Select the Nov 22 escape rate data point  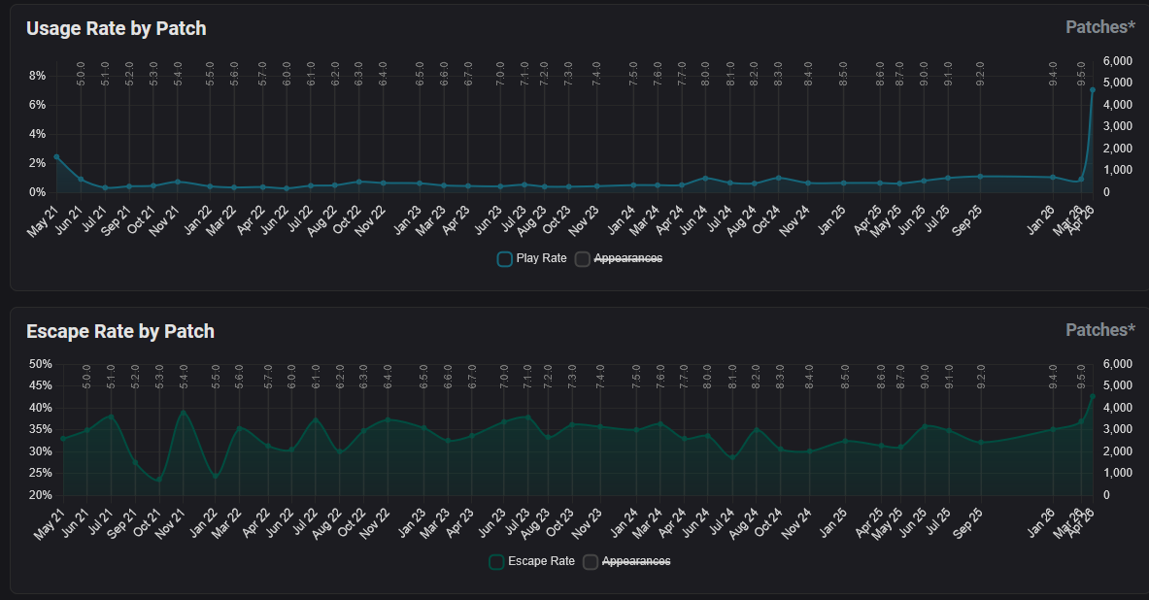click(x=388, y=419)
